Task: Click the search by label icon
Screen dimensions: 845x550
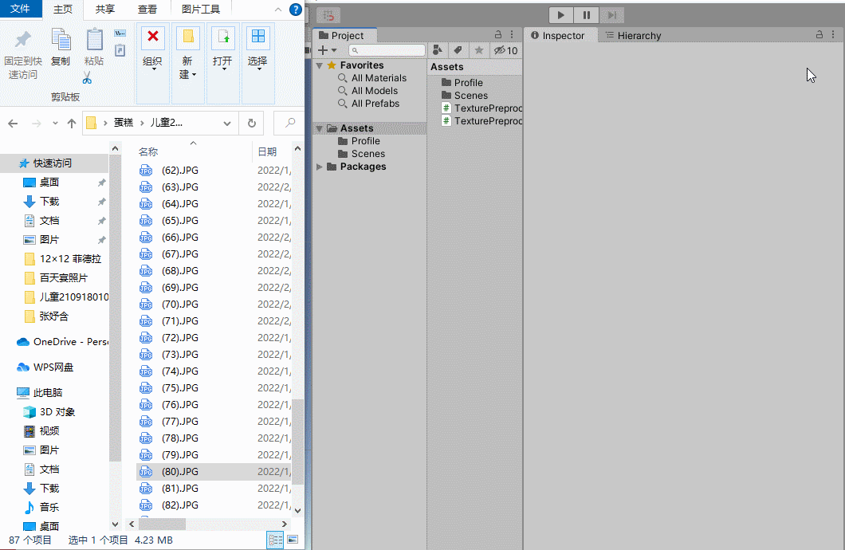Action: point(458,49)
